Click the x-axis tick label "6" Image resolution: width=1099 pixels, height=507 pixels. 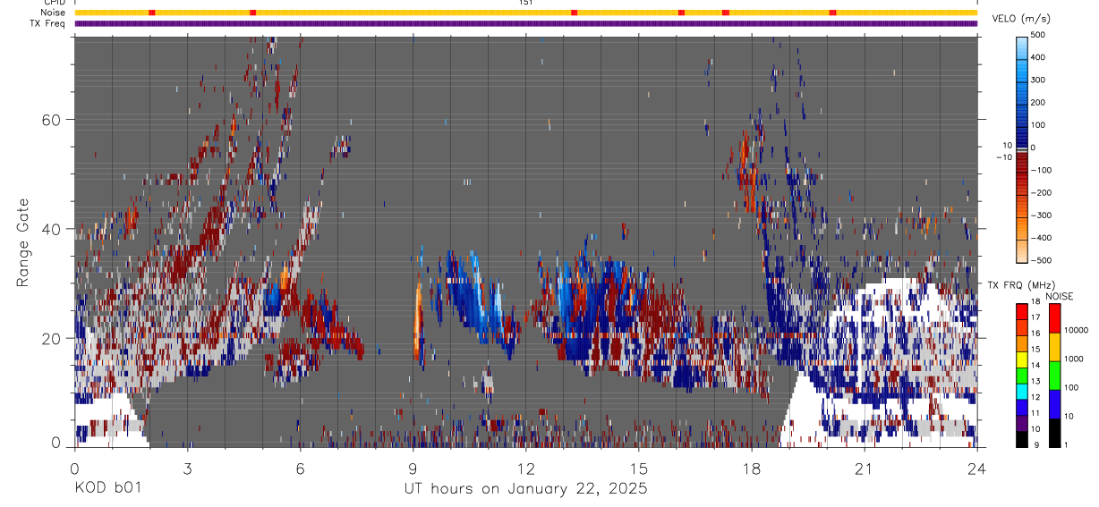pyautogui.click(x=300, y=469)
